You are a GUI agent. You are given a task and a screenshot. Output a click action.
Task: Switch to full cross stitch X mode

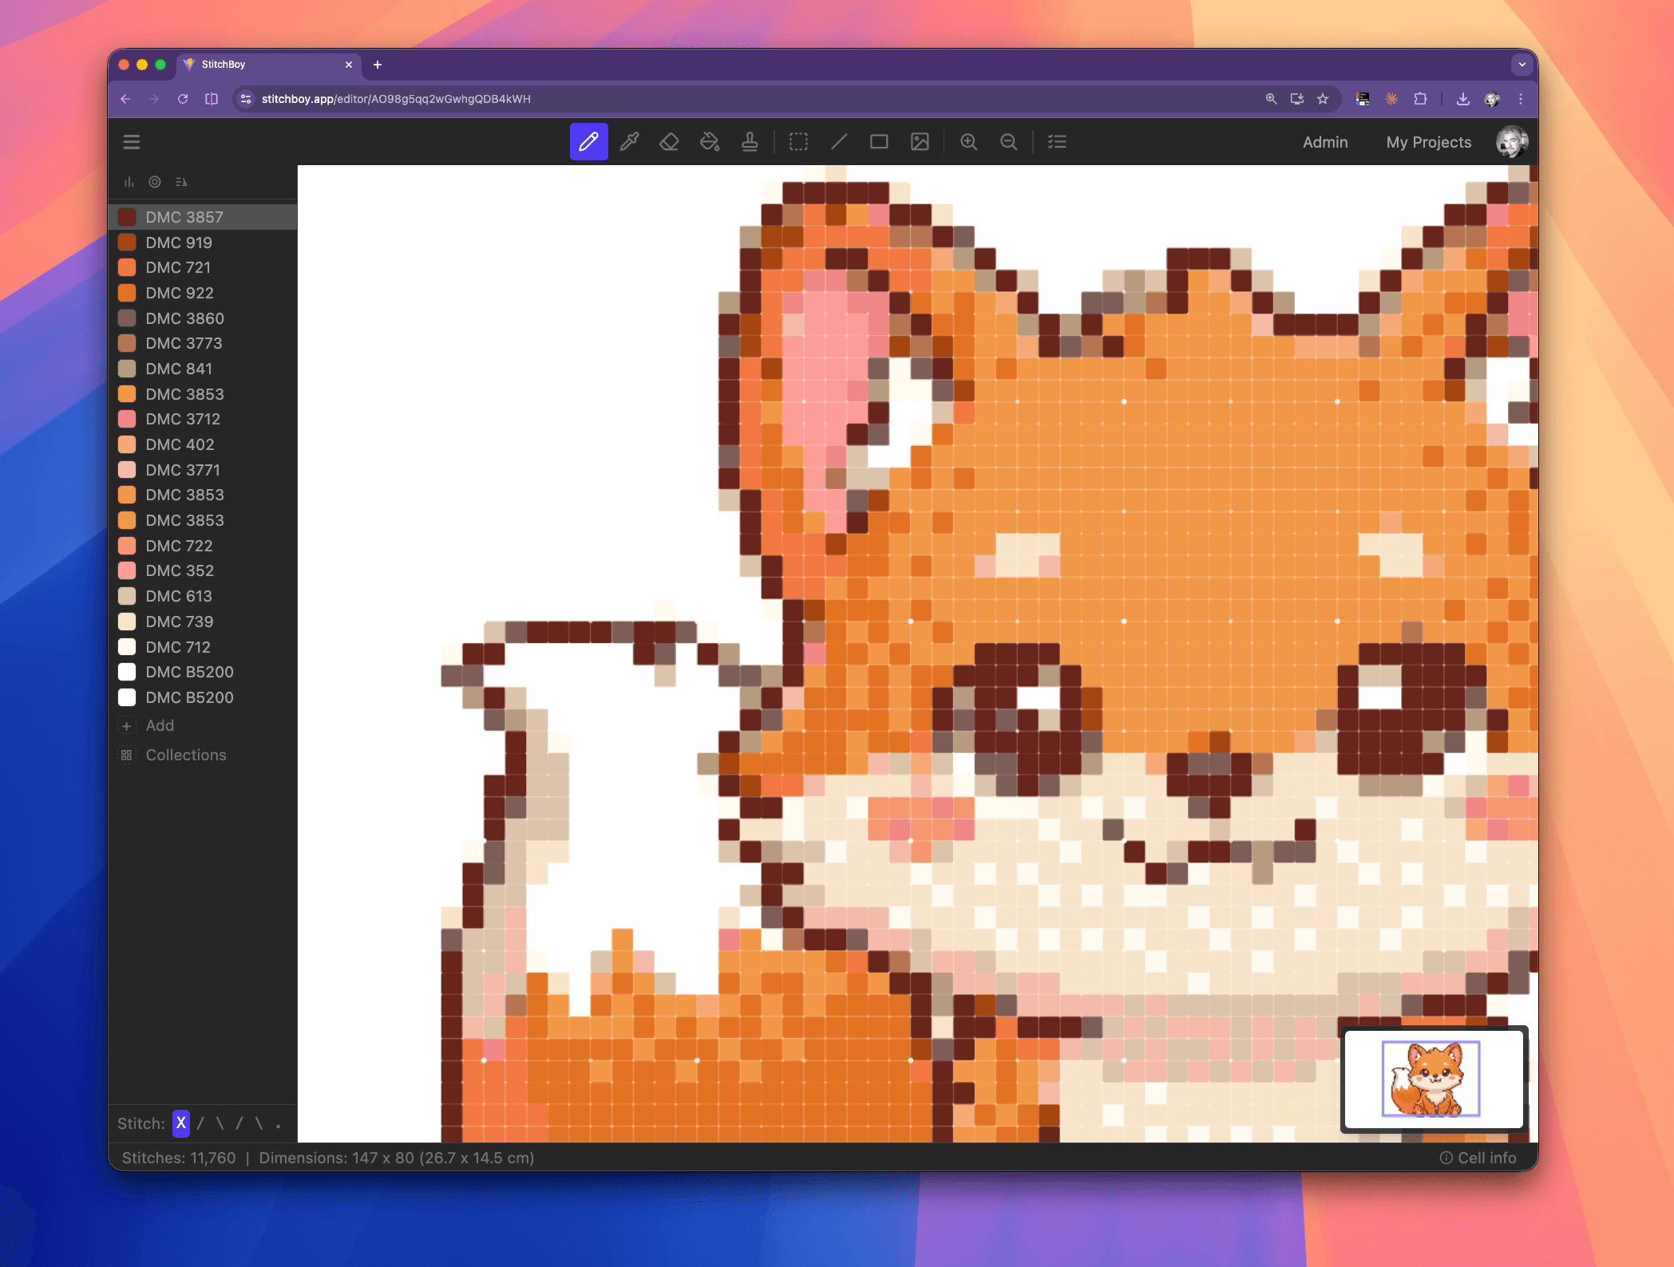tap(180, 1123)
